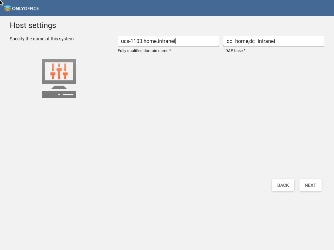
Task: Focus the Fully qualified domain name field
Action: coord(168,41)
